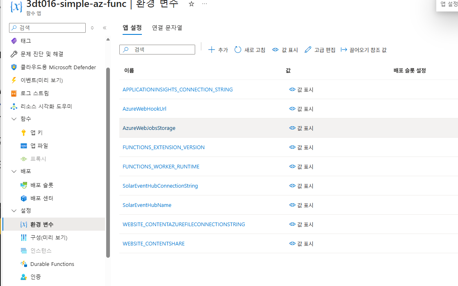Open the more options ellipsis in header
Image resolution: width=458 pixels, height=286 pixels.
[205, 4]
